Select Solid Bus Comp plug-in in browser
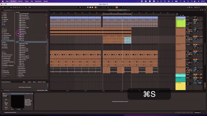The width and height of the screenshot is (207, 116). pyautogui.click(x=25, y=49)
